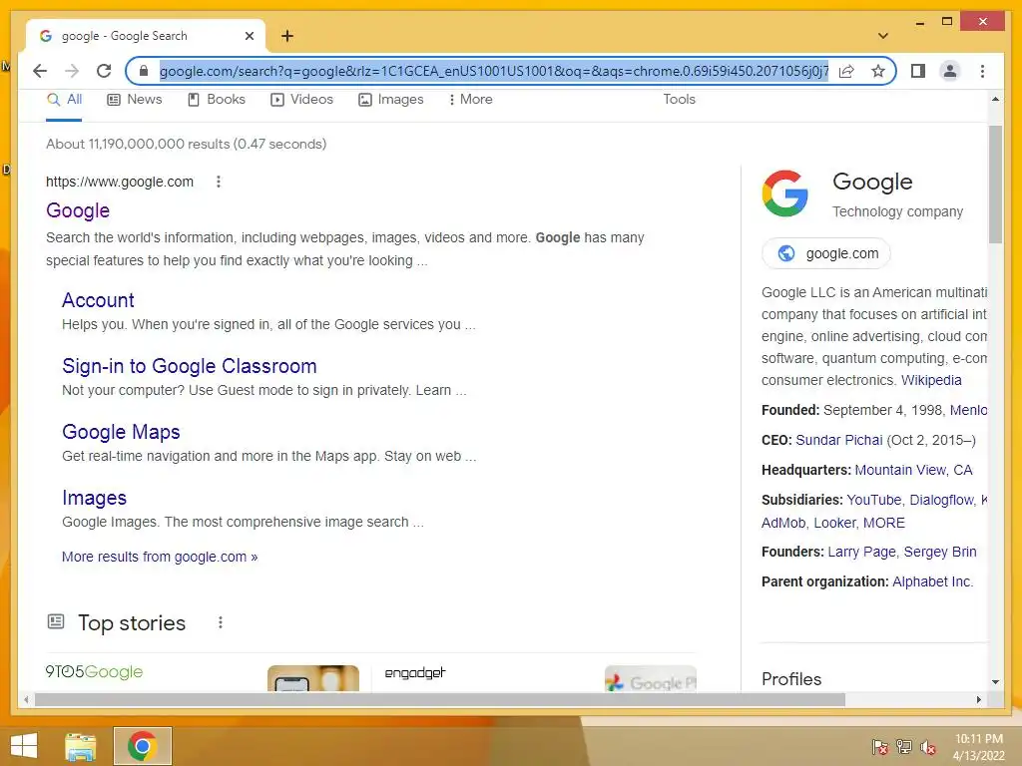Viewport: 1022px width, 766px height.
Task: Click the Google G logo in knowledge panel
Action: tap(784, 193)
